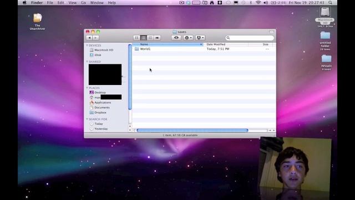Switch to column view
355x200 pixels.
[x=150, y=38]
